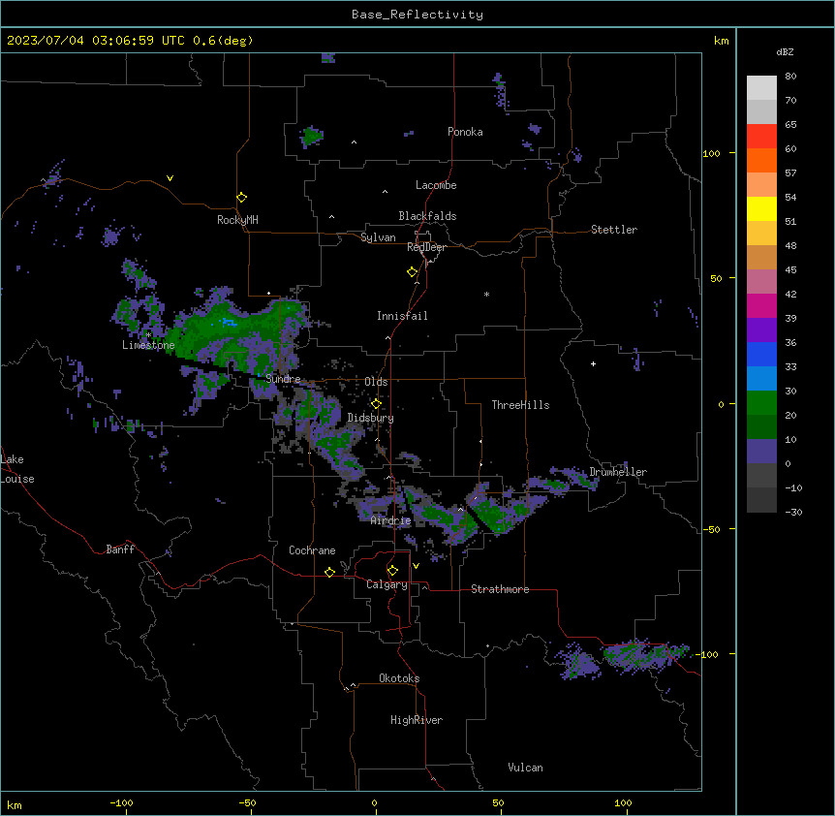Click the Airdrie label

coord(390,521)
